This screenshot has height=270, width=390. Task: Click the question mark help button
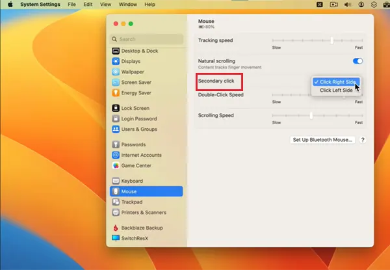(x=363, y=140)
